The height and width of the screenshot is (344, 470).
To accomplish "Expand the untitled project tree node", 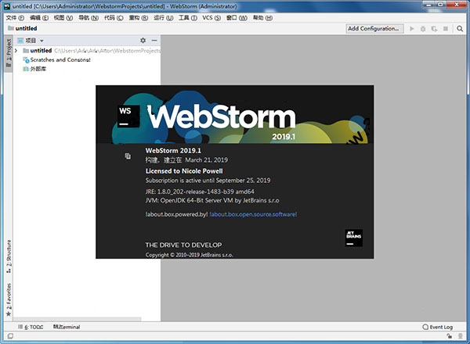I will (x=16, y=51).
